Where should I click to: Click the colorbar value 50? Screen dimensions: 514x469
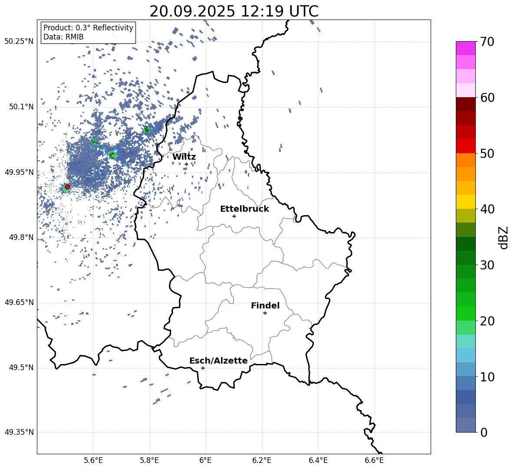point(487,153)
